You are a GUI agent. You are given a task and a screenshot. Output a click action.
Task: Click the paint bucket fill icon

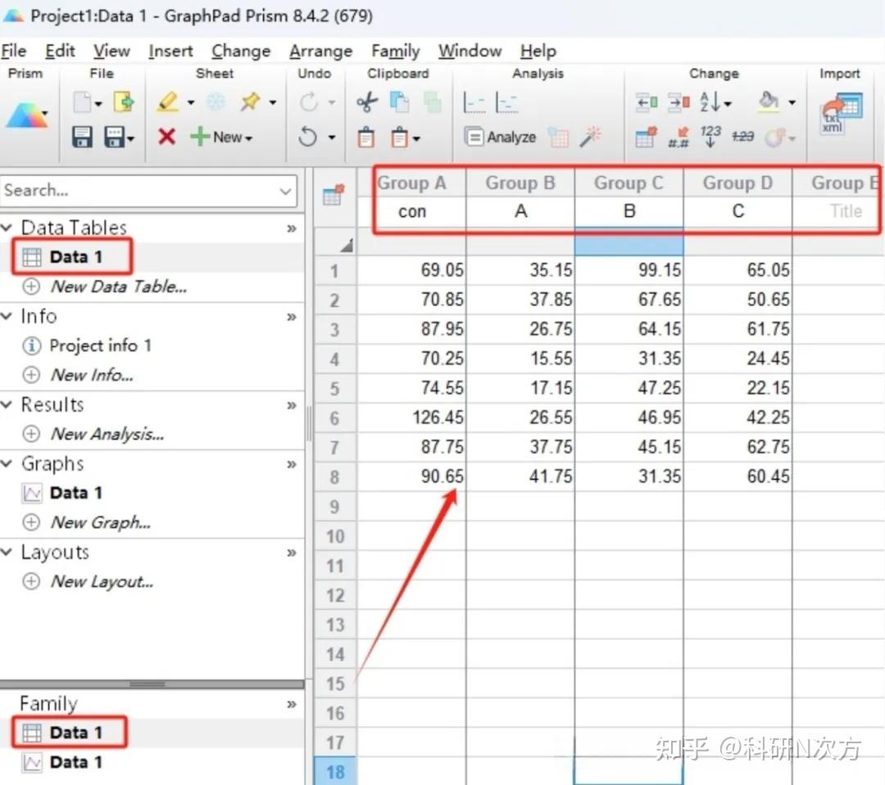click(x=768, y=102)
